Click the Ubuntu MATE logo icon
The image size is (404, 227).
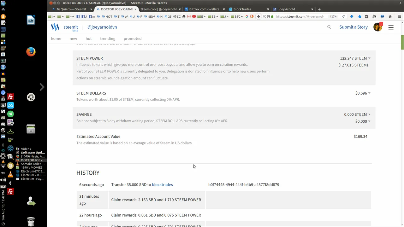[31, 97]
